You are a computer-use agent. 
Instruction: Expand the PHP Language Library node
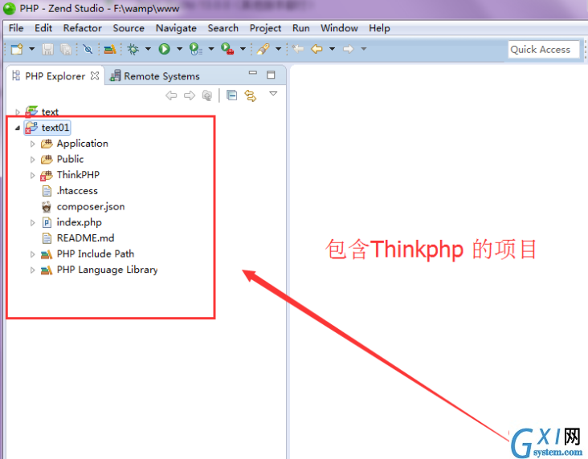click(x=33, y=270)
